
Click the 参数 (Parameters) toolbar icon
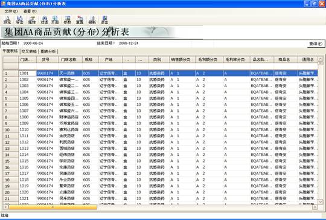tap(68, 20)
